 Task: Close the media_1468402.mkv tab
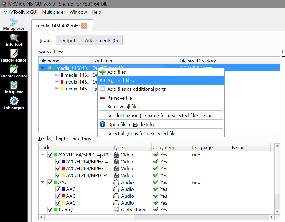click(x=84, y=26)
